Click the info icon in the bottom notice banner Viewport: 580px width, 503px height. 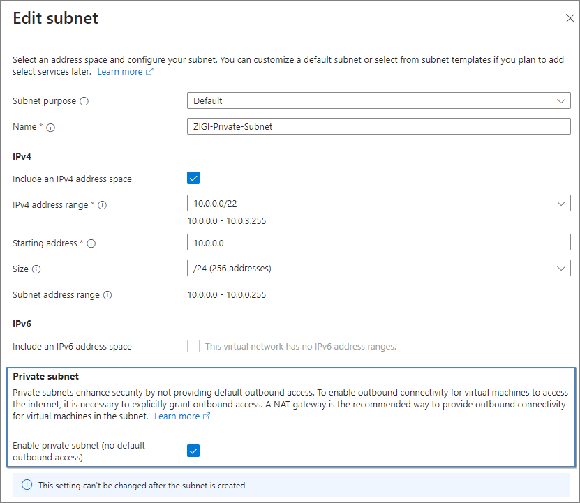[x=27, y=485]
